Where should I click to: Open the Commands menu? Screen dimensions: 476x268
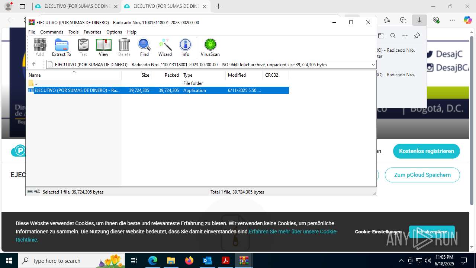click(52, 32)
